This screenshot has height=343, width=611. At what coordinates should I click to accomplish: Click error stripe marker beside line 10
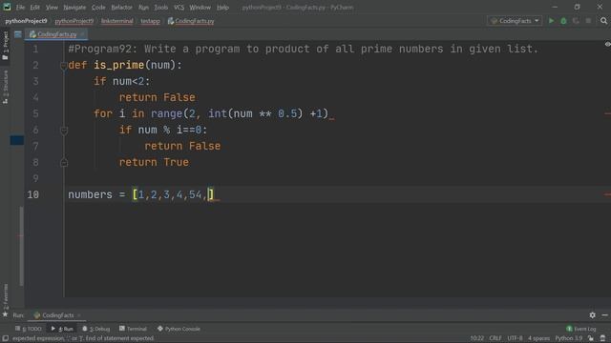coord(607,194)
